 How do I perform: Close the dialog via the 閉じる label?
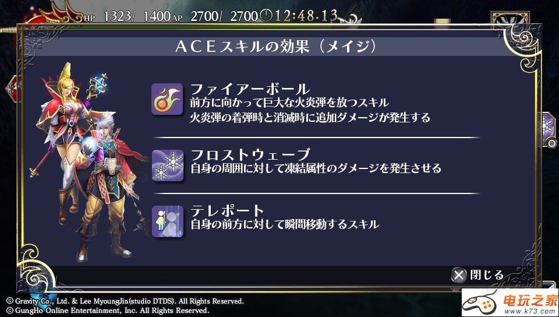tap(487, 275)
